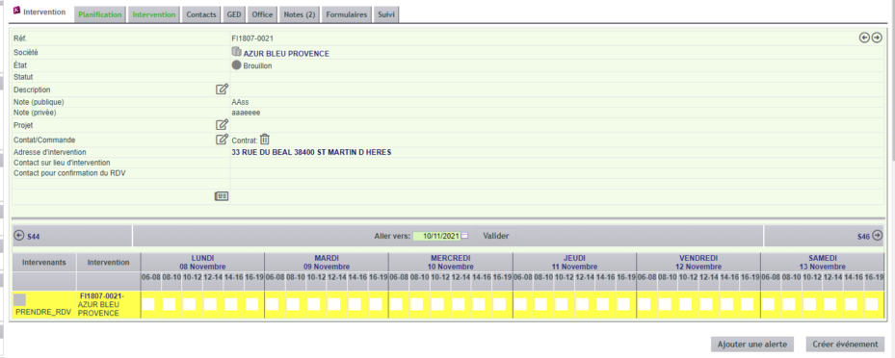Open the AZUR BLEU PROVENCE company icon
Image resolution: width=895 pixels, height=358 pixels.
click(x=236, y=52)
